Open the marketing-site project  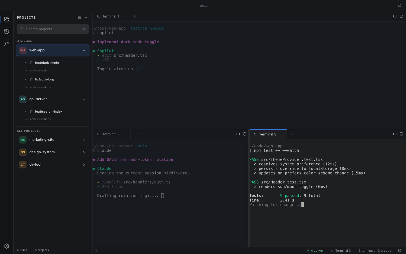coord(53,140)
